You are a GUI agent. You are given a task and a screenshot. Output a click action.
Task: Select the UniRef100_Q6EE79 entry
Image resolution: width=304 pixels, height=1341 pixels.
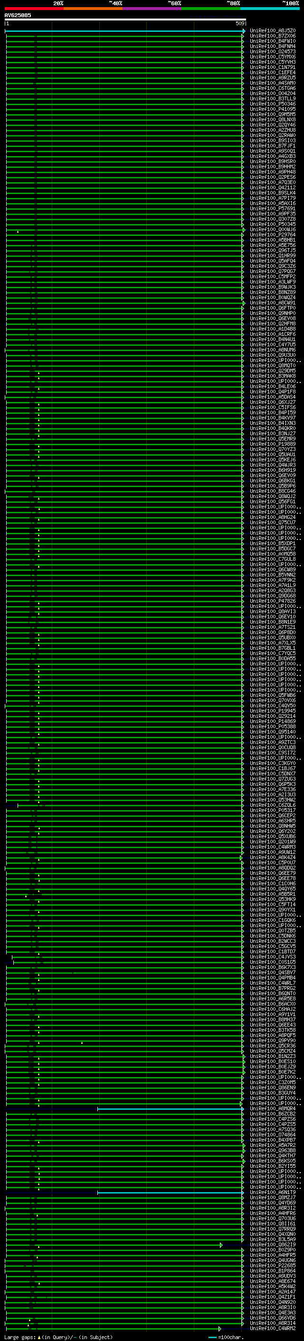(x=273, y=873)
